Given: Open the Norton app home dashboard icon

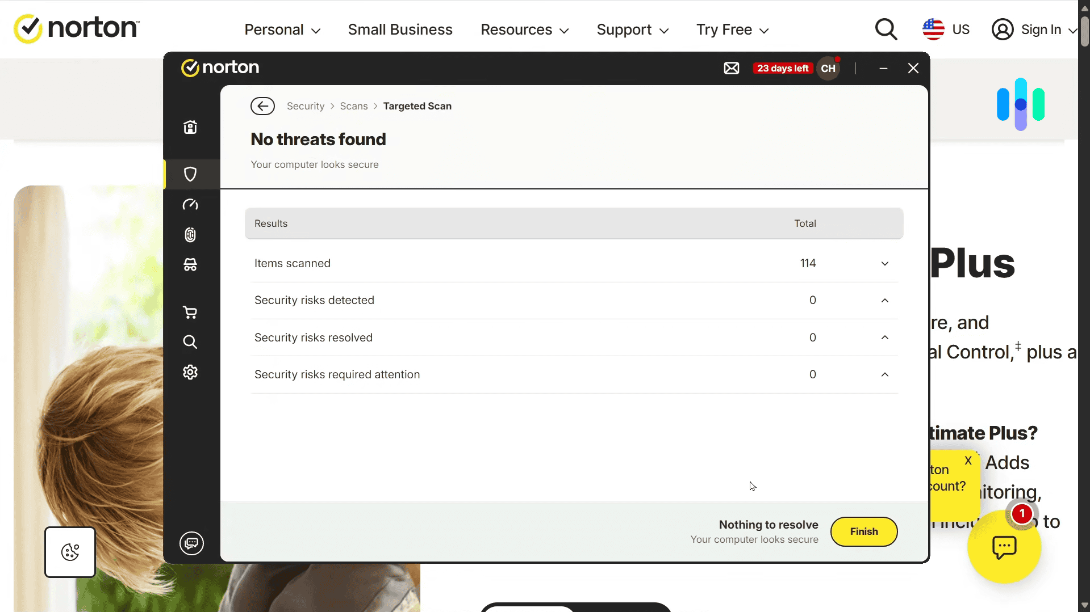Looking at the screenshot, I should click(190, 127).
